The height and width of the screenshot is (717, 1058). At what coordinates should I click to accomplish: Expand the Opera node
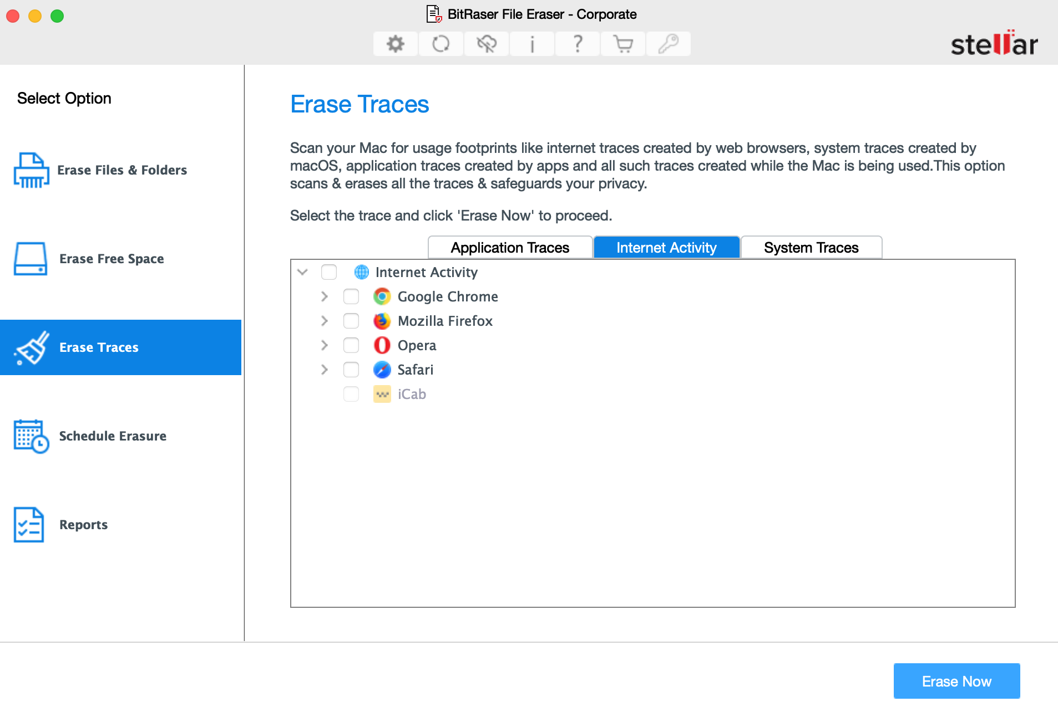click(325, 345)
